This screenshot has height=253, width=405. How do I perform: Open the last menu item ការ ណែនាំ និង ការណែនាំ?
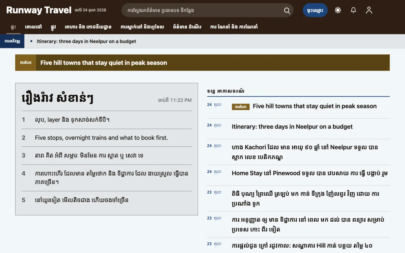[x=234, y=27]
